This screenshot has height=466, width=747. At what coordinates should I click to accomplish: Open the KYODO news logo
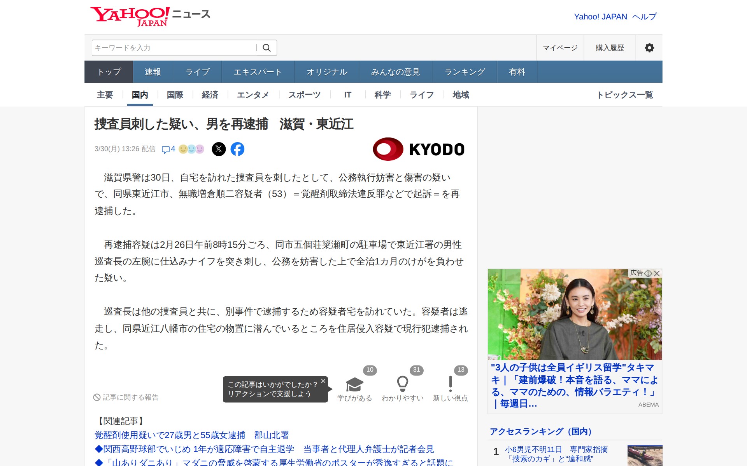[419, 149]
